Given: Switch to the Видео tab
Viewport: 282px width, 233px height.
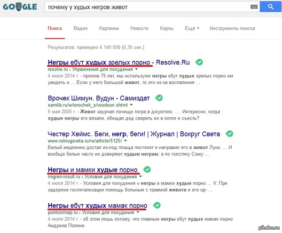Looking at the screenshot, I should click(x=80, y=28).
